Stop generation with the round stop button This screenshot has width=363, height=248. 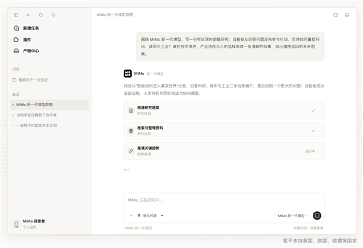(x=317, y=215)
